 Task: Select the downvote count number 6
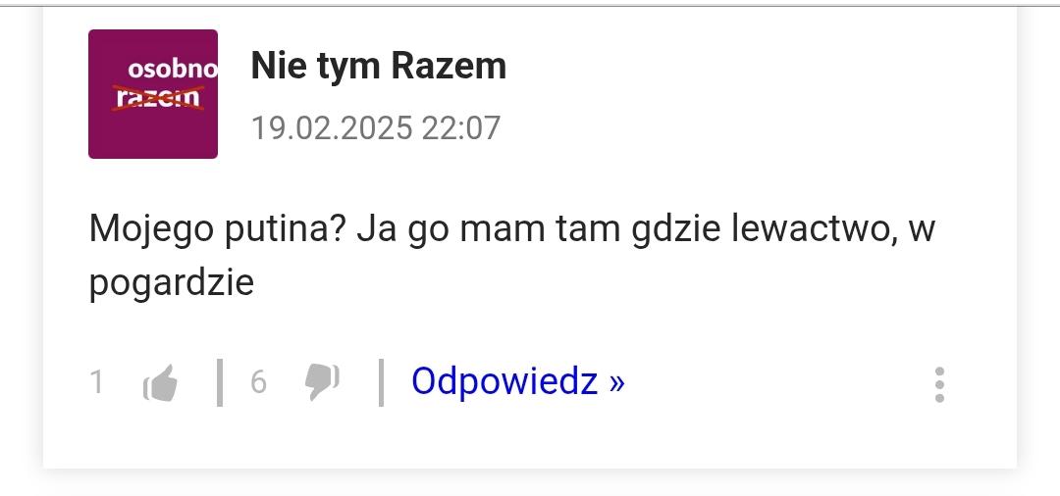click(258, 382)
